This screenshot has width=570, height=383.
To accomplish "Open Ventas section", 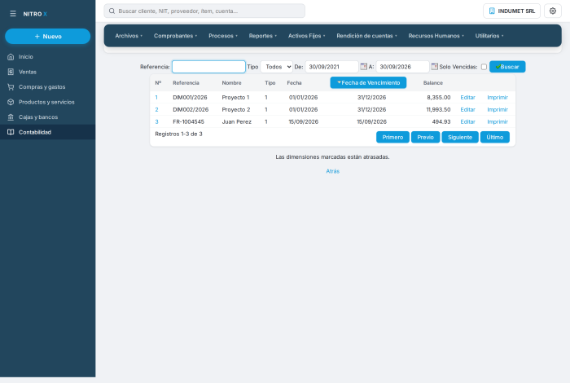I will click(x=47, y=72).
